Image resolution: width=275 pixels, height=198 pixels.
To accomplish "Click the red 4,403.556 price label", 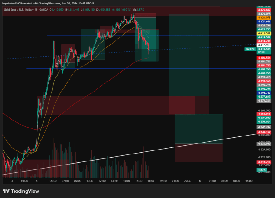I will click(264, 58).
